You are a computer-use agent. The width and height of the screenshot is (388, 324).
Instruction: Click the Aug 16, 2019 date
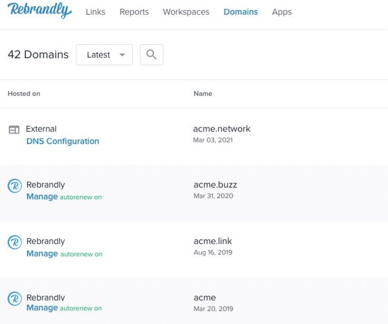(x=213, y=252)
